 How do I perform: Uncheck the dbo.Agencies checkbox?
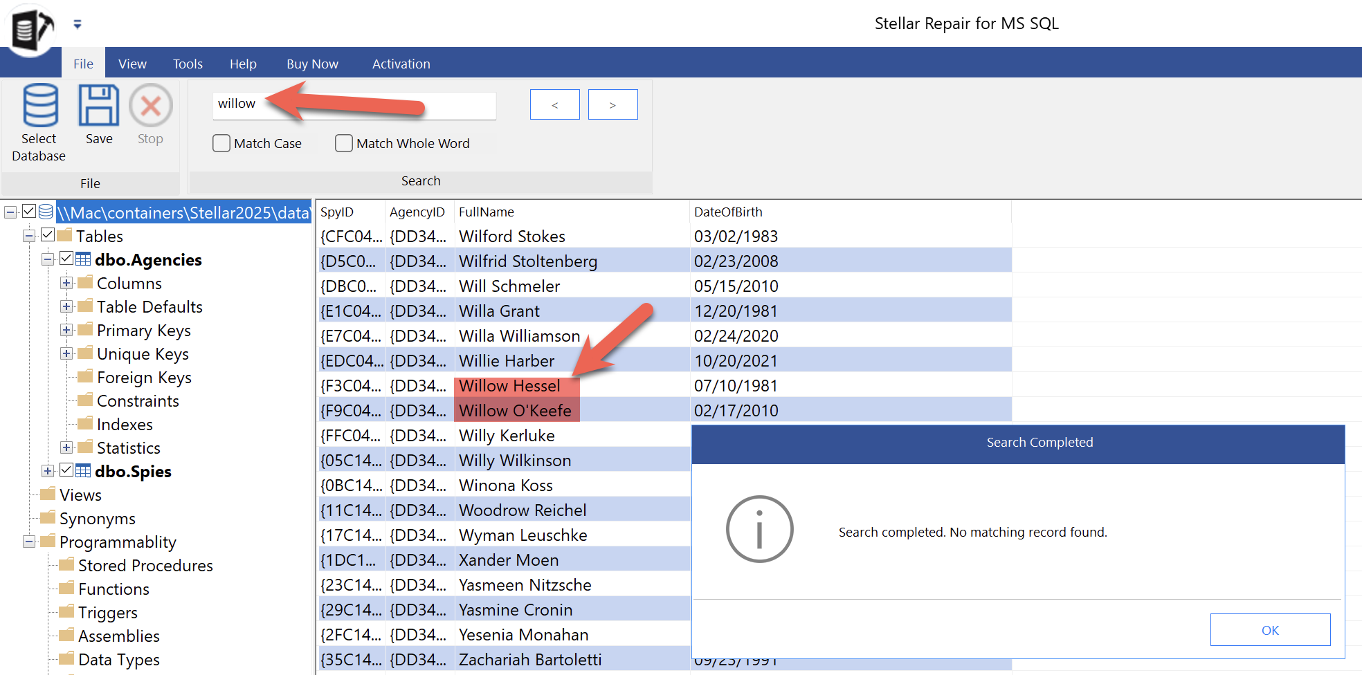pyautogui.click(x=66, y=259)
